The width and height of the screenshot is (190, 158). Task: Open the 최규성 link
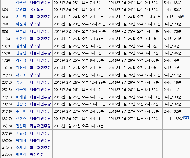click(21, 133)
